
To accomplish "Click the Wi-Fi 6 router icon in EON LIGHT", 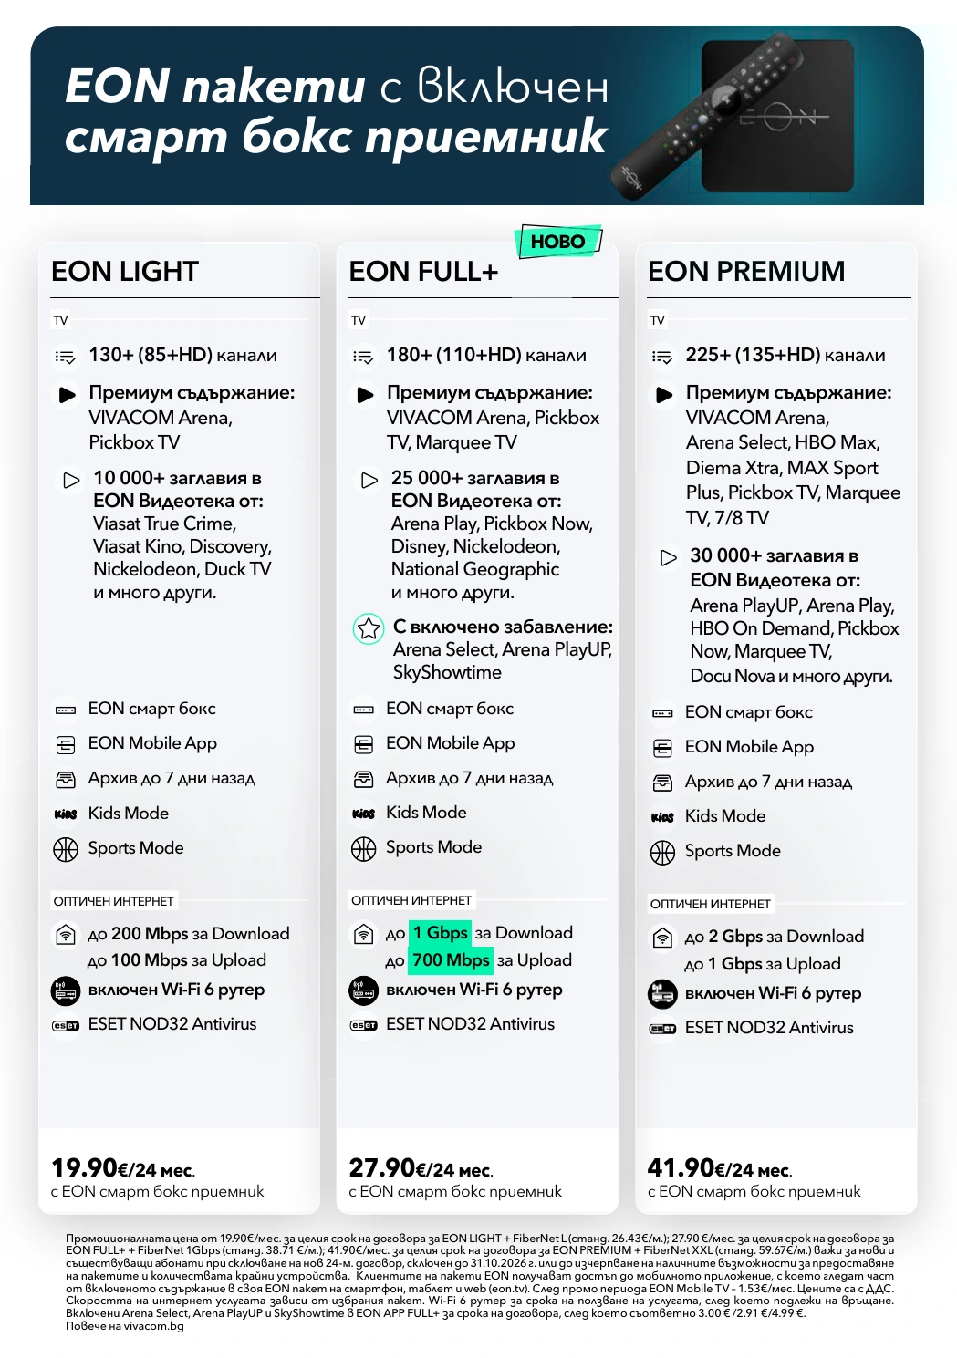I will pos(66,990).
